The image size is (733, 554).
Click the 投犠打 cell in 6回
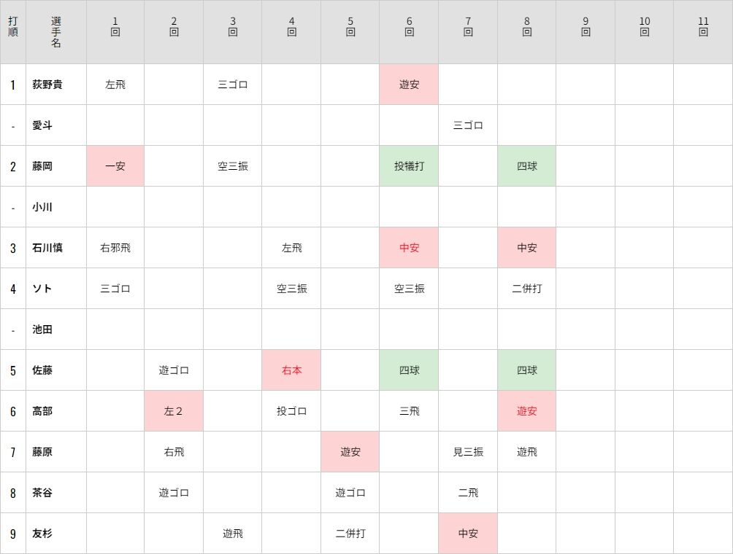(x=409, y=166)
